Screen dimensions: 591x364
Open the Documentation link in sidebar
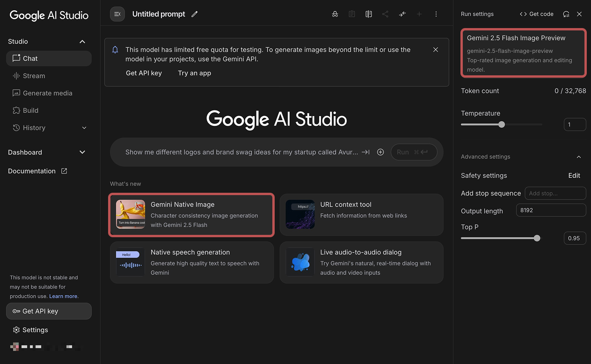pos(37,171)
